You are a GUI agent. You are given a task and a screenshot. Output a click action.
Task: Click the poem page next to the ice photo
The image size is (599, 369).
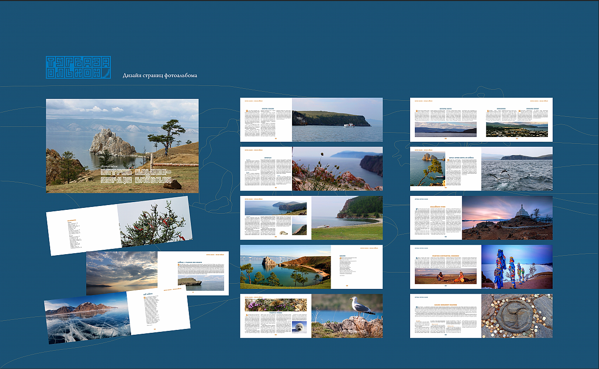pos(158,311)
